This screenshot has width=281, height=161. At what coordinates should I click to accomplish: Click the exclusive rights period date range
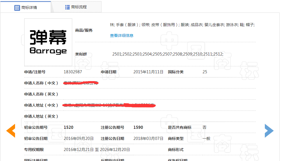pyautogui.click(x=97, y=150)
